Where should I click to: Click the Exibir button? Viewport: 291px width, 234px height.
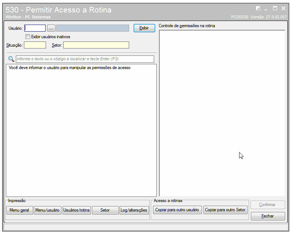coord(144,28)
